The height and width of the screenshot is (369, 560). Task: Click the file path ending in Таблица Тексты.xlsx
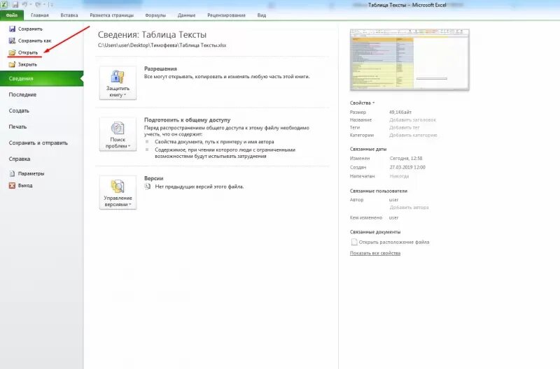click(x=162, y=45)
